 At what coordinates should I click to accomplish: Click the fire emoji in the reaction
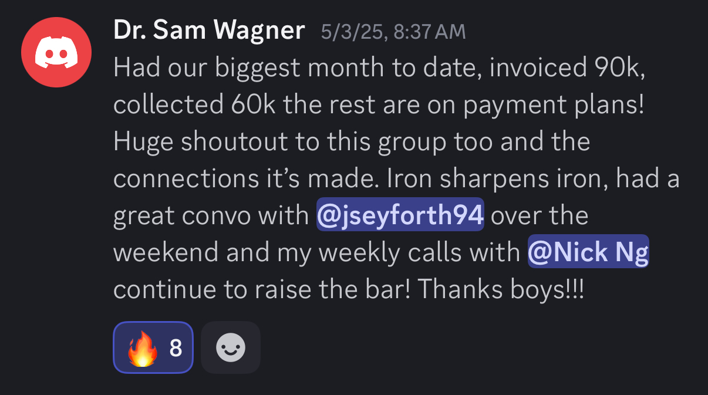143,348
